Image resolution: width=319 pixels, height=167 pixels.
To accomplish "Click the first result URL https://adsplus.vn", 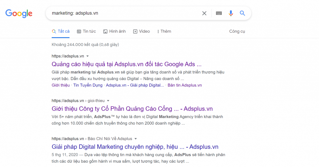I will coord(68,56).
